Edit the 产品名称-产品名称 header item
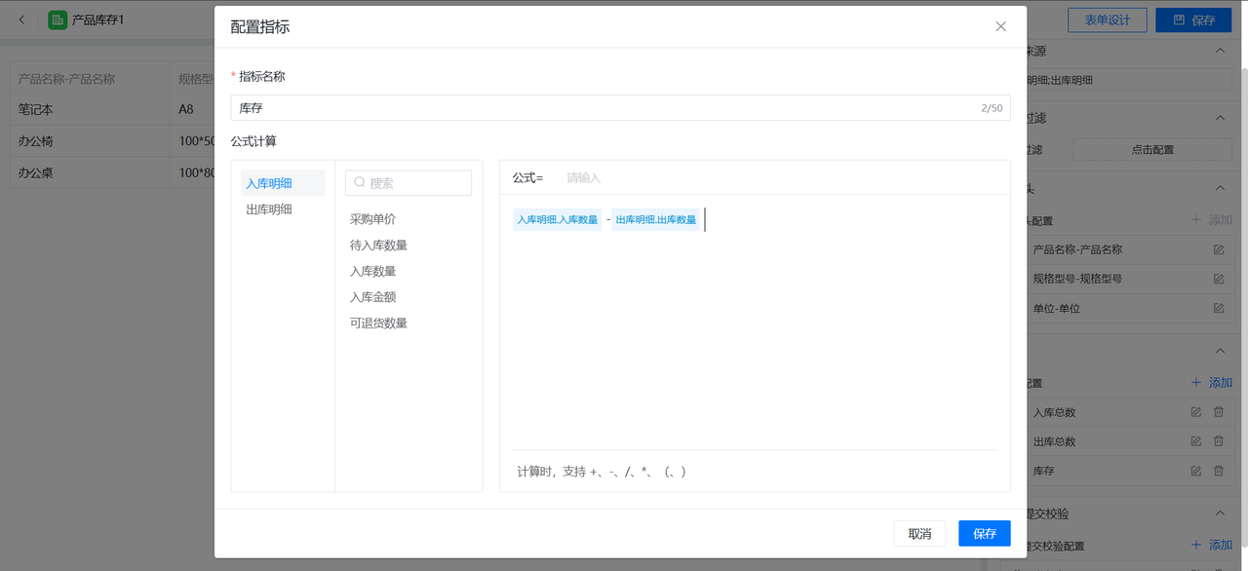Screen dimensions: 1248x571 (1218, 250)
